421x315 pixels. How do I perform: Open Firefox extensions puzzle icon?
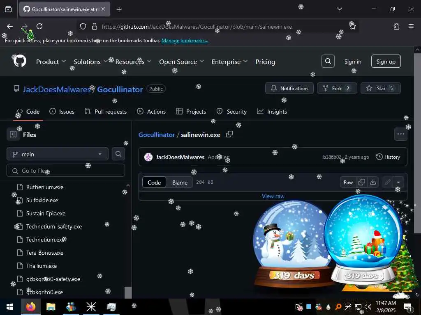point(396,26)
